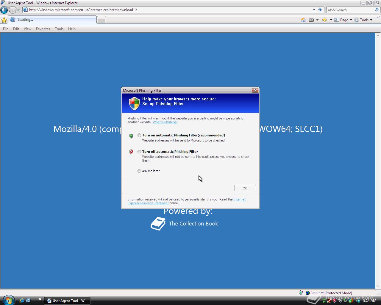The width and height of the screenshot is (381, 305).
Task: Click the second Quick Launch icon
Action: coord(28,301)
